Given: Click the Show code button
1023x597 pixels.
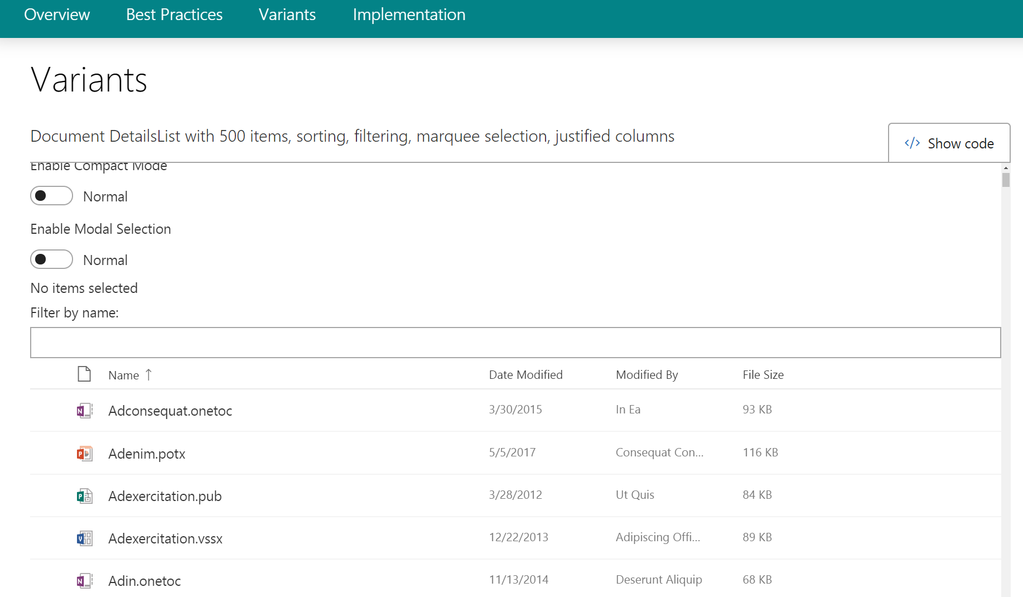Looking at the screenshot, I should [949, 143].
